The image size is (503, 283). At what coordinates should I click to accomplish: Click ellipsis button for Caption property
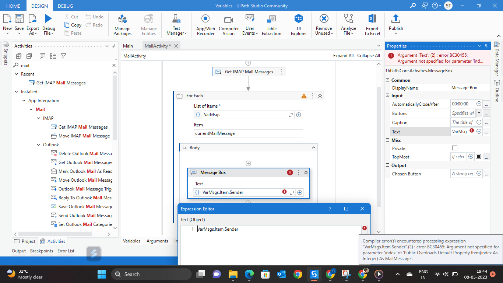[x=486, y=122]
